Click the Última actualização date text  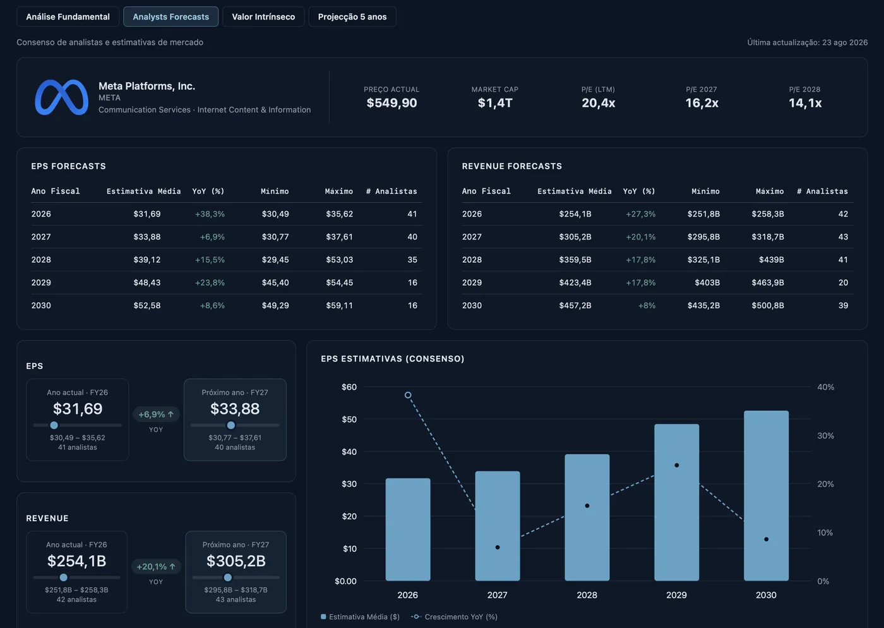pyautogui.click(x=808, y=42)
